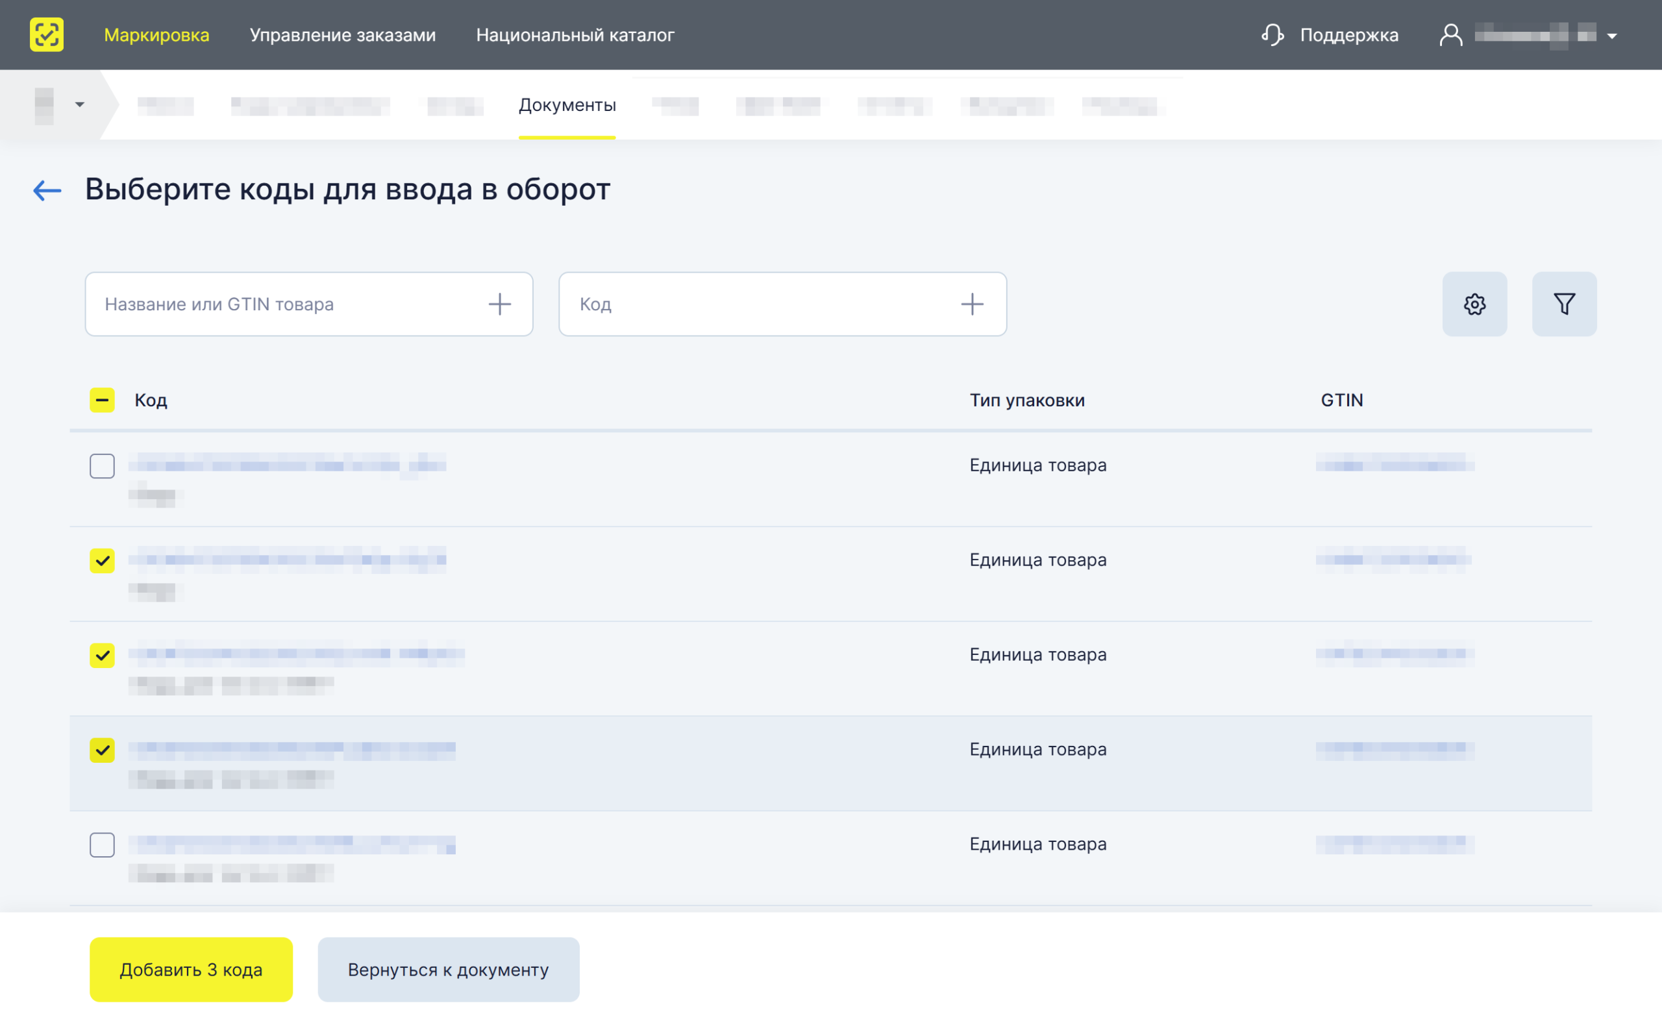
Task: Uncheck the highlighted fourth row's checkbox
Action: [x=102, y=750]
